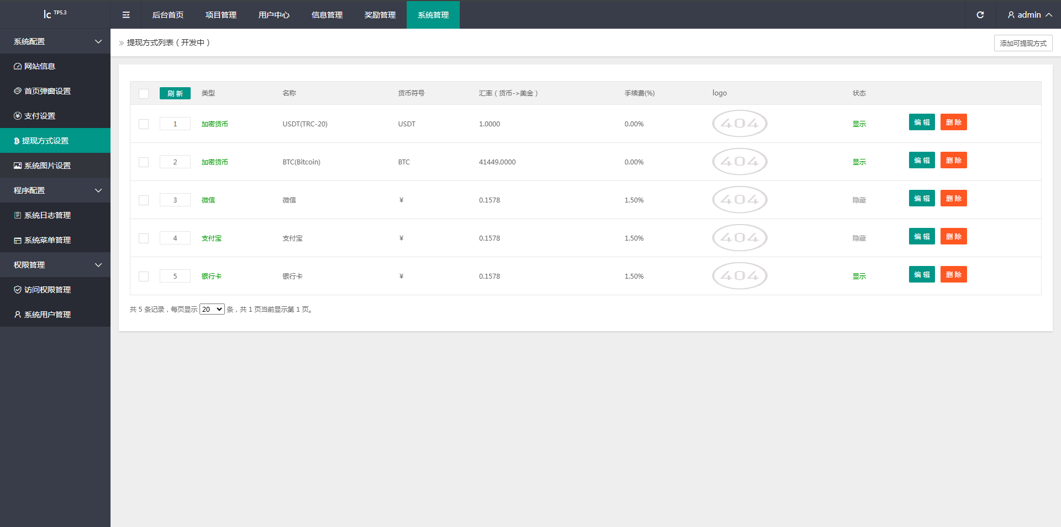Tick the checkbox for USDT(TRC-20) row
Image resolution: width=1061 pixels, height=527 pixels.
pos(144,124)
